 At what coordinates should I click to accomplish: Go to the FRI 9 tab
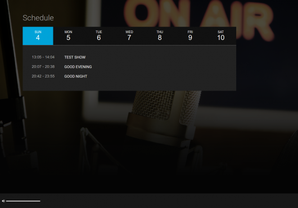point(190,36)
